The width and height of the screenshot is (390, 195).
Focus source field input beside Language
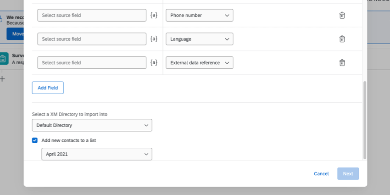pyautogui.click(x=92, y=39)
